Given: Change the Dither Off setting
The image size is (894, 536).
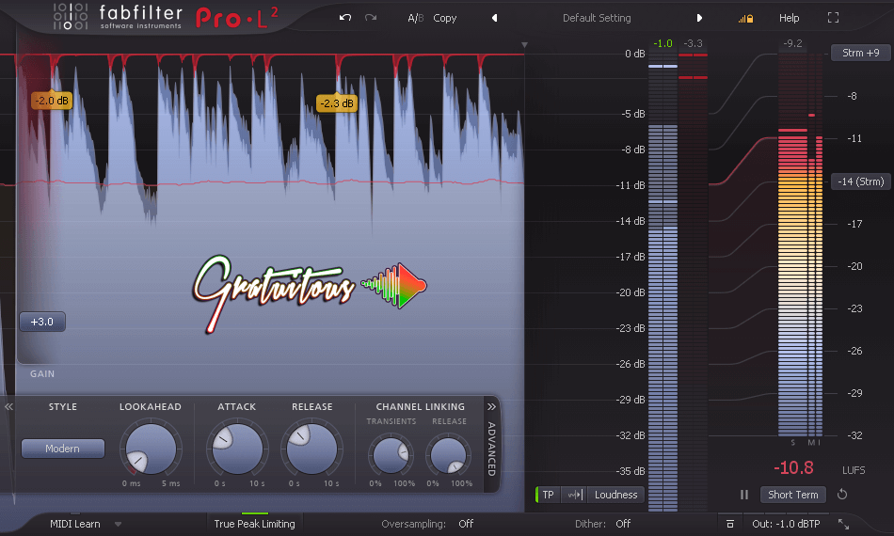Looking at the screenshot, I should [623, 524].
